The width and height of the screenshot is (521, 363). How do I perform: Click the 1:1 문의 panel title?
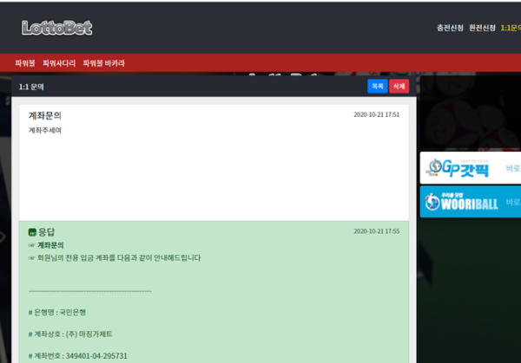(31, 87)
